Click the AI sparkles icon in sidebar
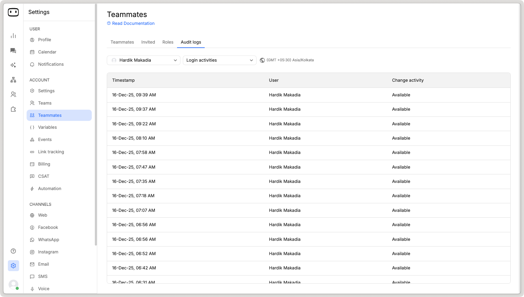Viewport: 524px width, 297px height. click(x=13, y=65)
